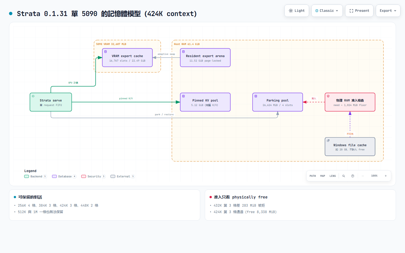Screen dimensions: 405x253
Task: Open the help question-mark icon
Action: [353, 176]
